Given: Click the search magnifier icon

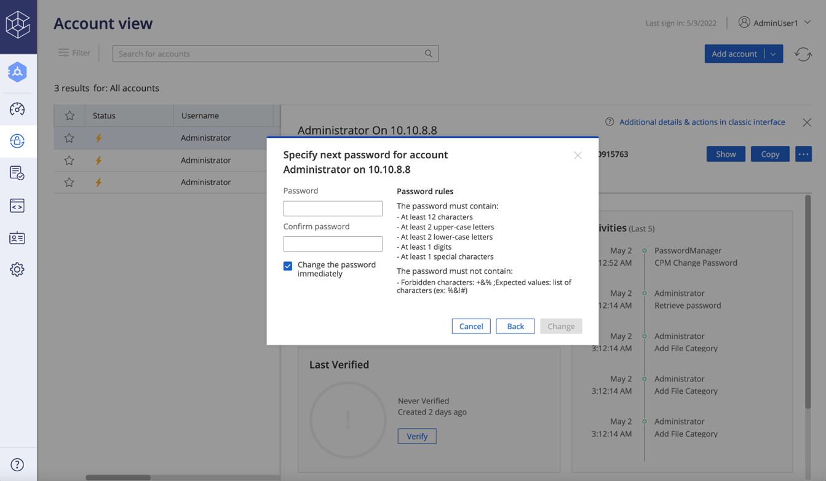Looking at the screenshot, I should point(429,54).
